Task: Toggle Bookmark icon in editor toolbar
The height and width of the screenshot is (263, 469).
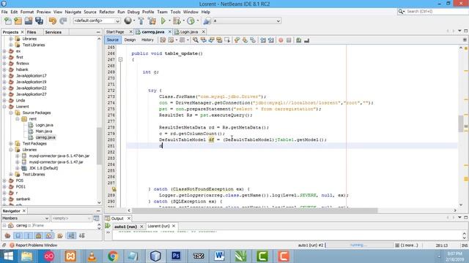Action: 253,40
